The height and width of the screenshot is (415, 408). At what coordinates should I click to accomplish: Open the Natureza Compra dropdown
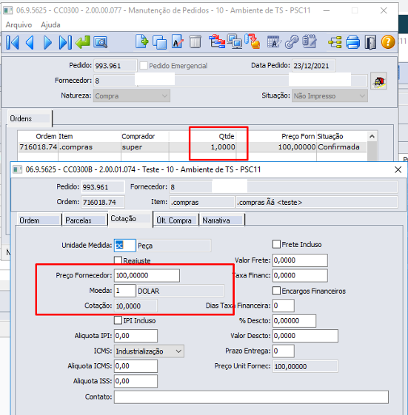click(132, 95)
